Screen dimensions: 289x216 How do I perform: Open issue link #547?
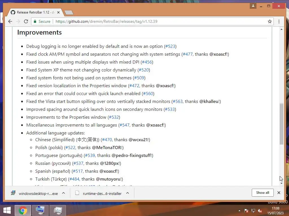point(124,125)
